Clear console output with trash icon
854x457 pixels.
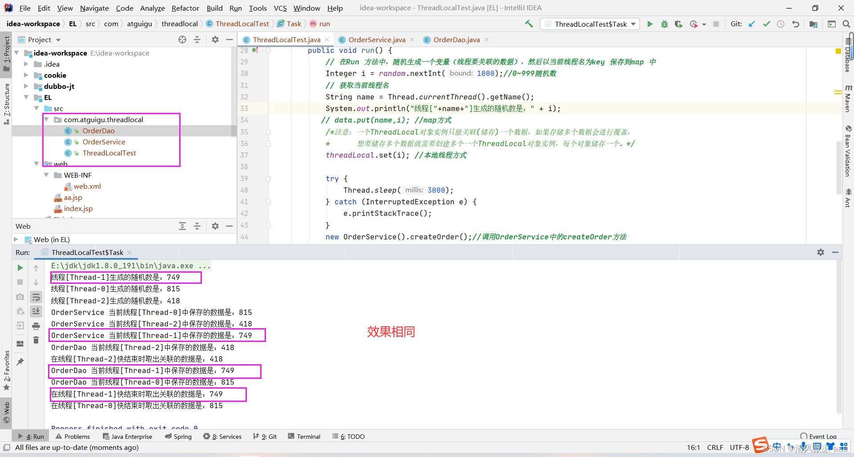pos(36,340)
